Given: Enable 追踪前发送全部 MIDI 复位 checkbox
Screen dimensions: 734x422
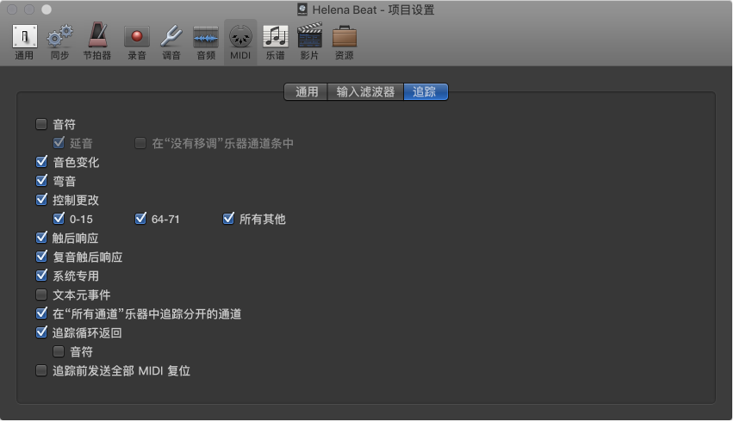Looking at the screenshot, I should 41,370.
